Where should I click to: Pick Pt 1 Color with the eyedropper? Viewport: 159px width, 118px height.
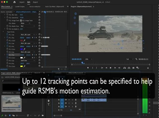(x=24, y=41)
